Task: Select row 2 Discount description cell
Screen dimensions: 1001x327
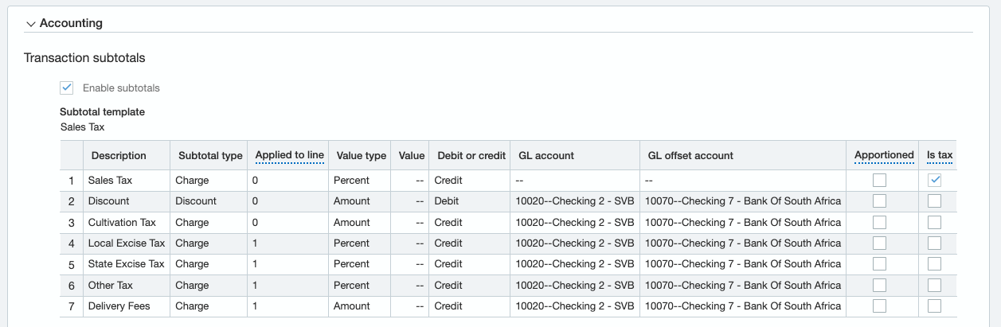Action: point(108,201)
